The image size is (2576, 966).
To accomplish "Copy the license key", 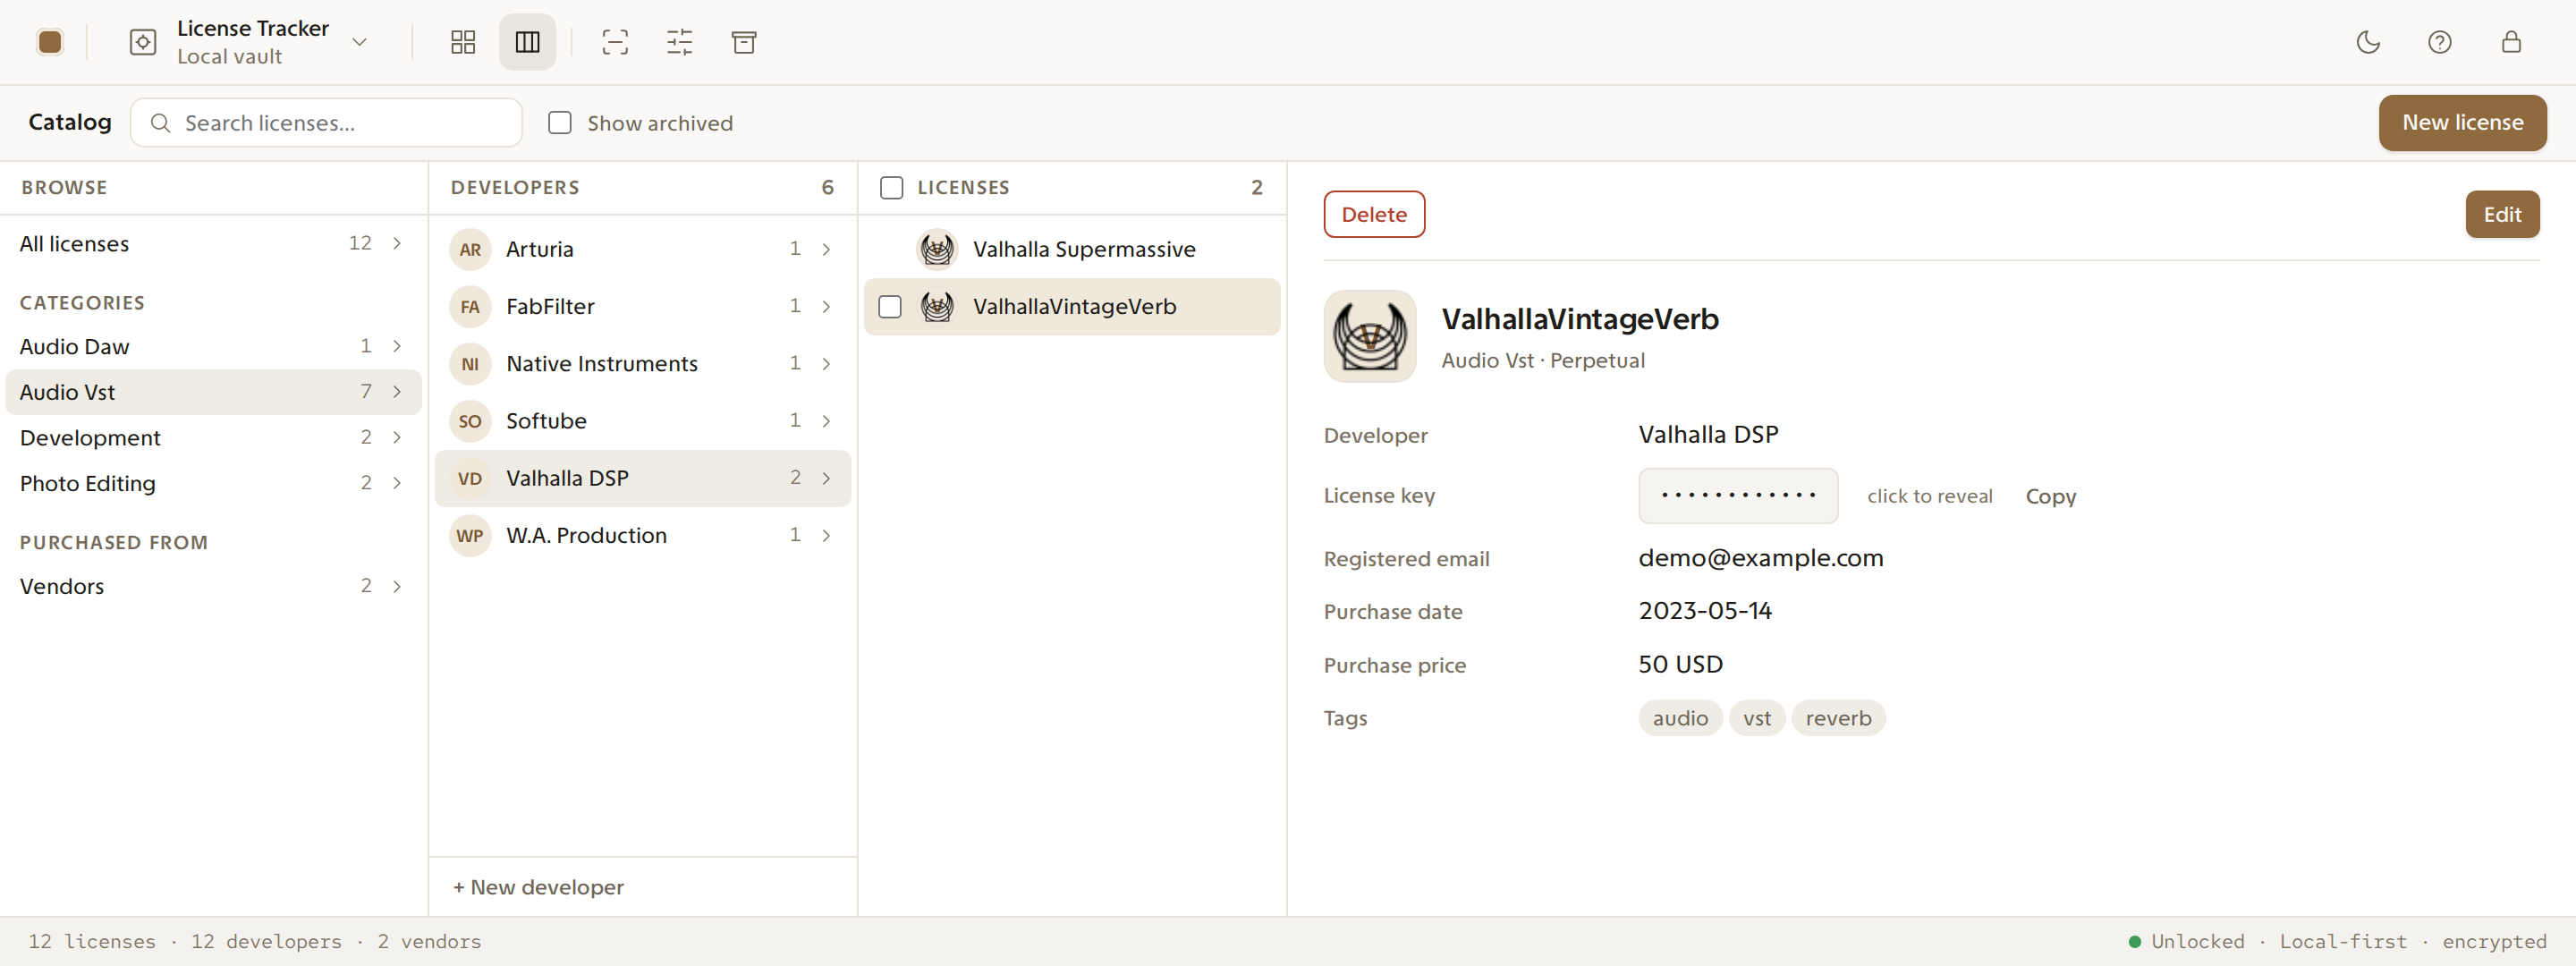I will pyautogui.click(x=2051, y=496).
